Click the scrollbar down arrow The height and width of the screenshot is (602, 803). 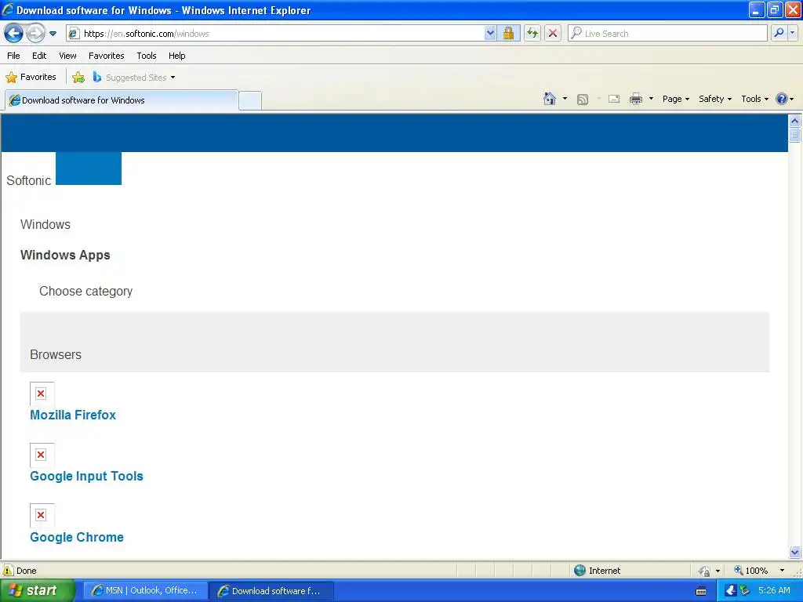(x=795, y=552)
